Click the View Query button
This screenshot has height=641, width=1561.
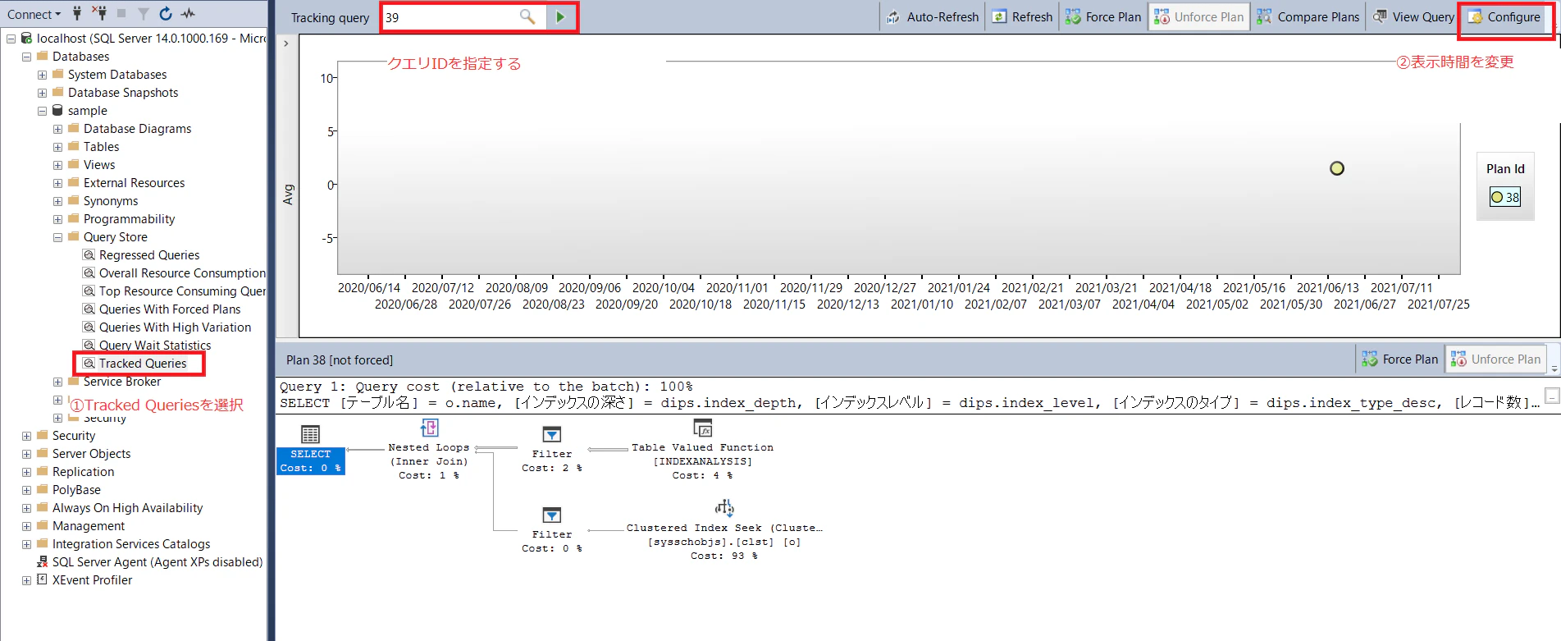1413,17
